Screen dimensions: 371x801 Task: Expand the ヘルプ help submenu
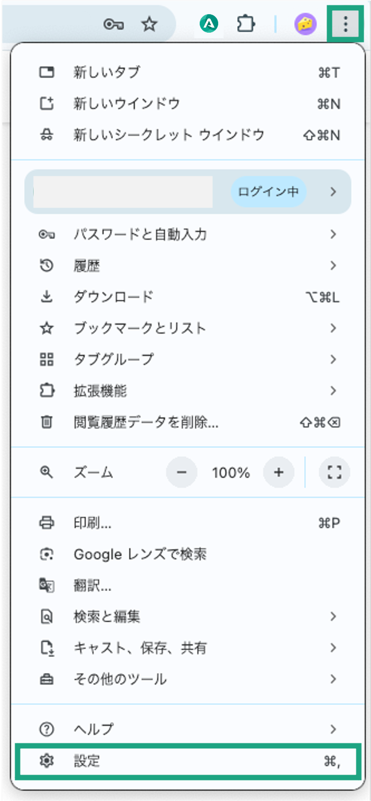[188, 729]
